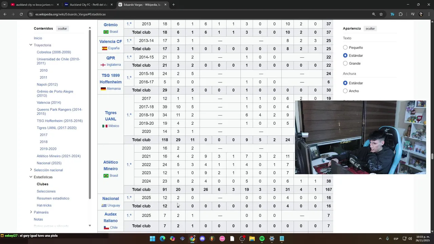434x244 pixels.
Task: Open the Chrome profile avatar
Action: pyautogui.click(x=421, y=14)
